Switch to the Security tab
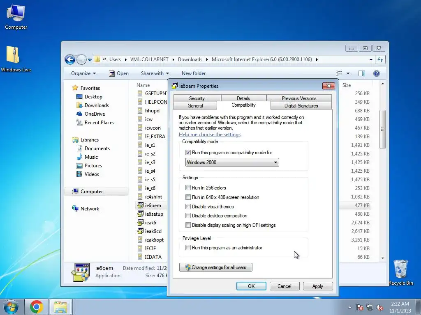 tap(197, 98)
